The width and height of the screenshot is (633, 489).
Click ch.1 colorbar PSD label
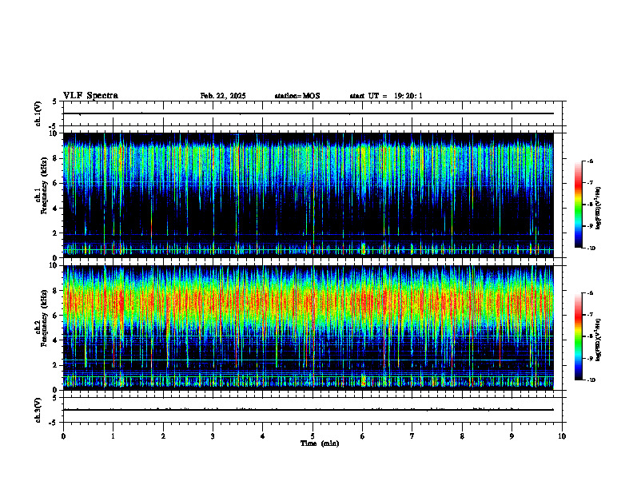click(x=598, y=209)
